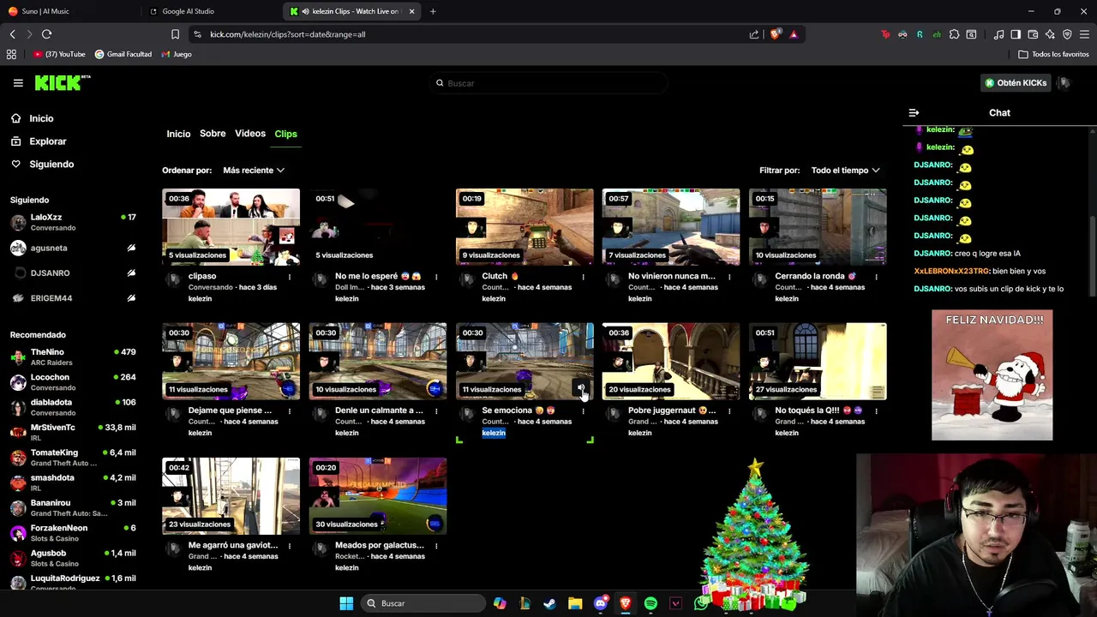
Task: Open options menu for 'No me lo esperé' clip
Action: click(436, 277)
